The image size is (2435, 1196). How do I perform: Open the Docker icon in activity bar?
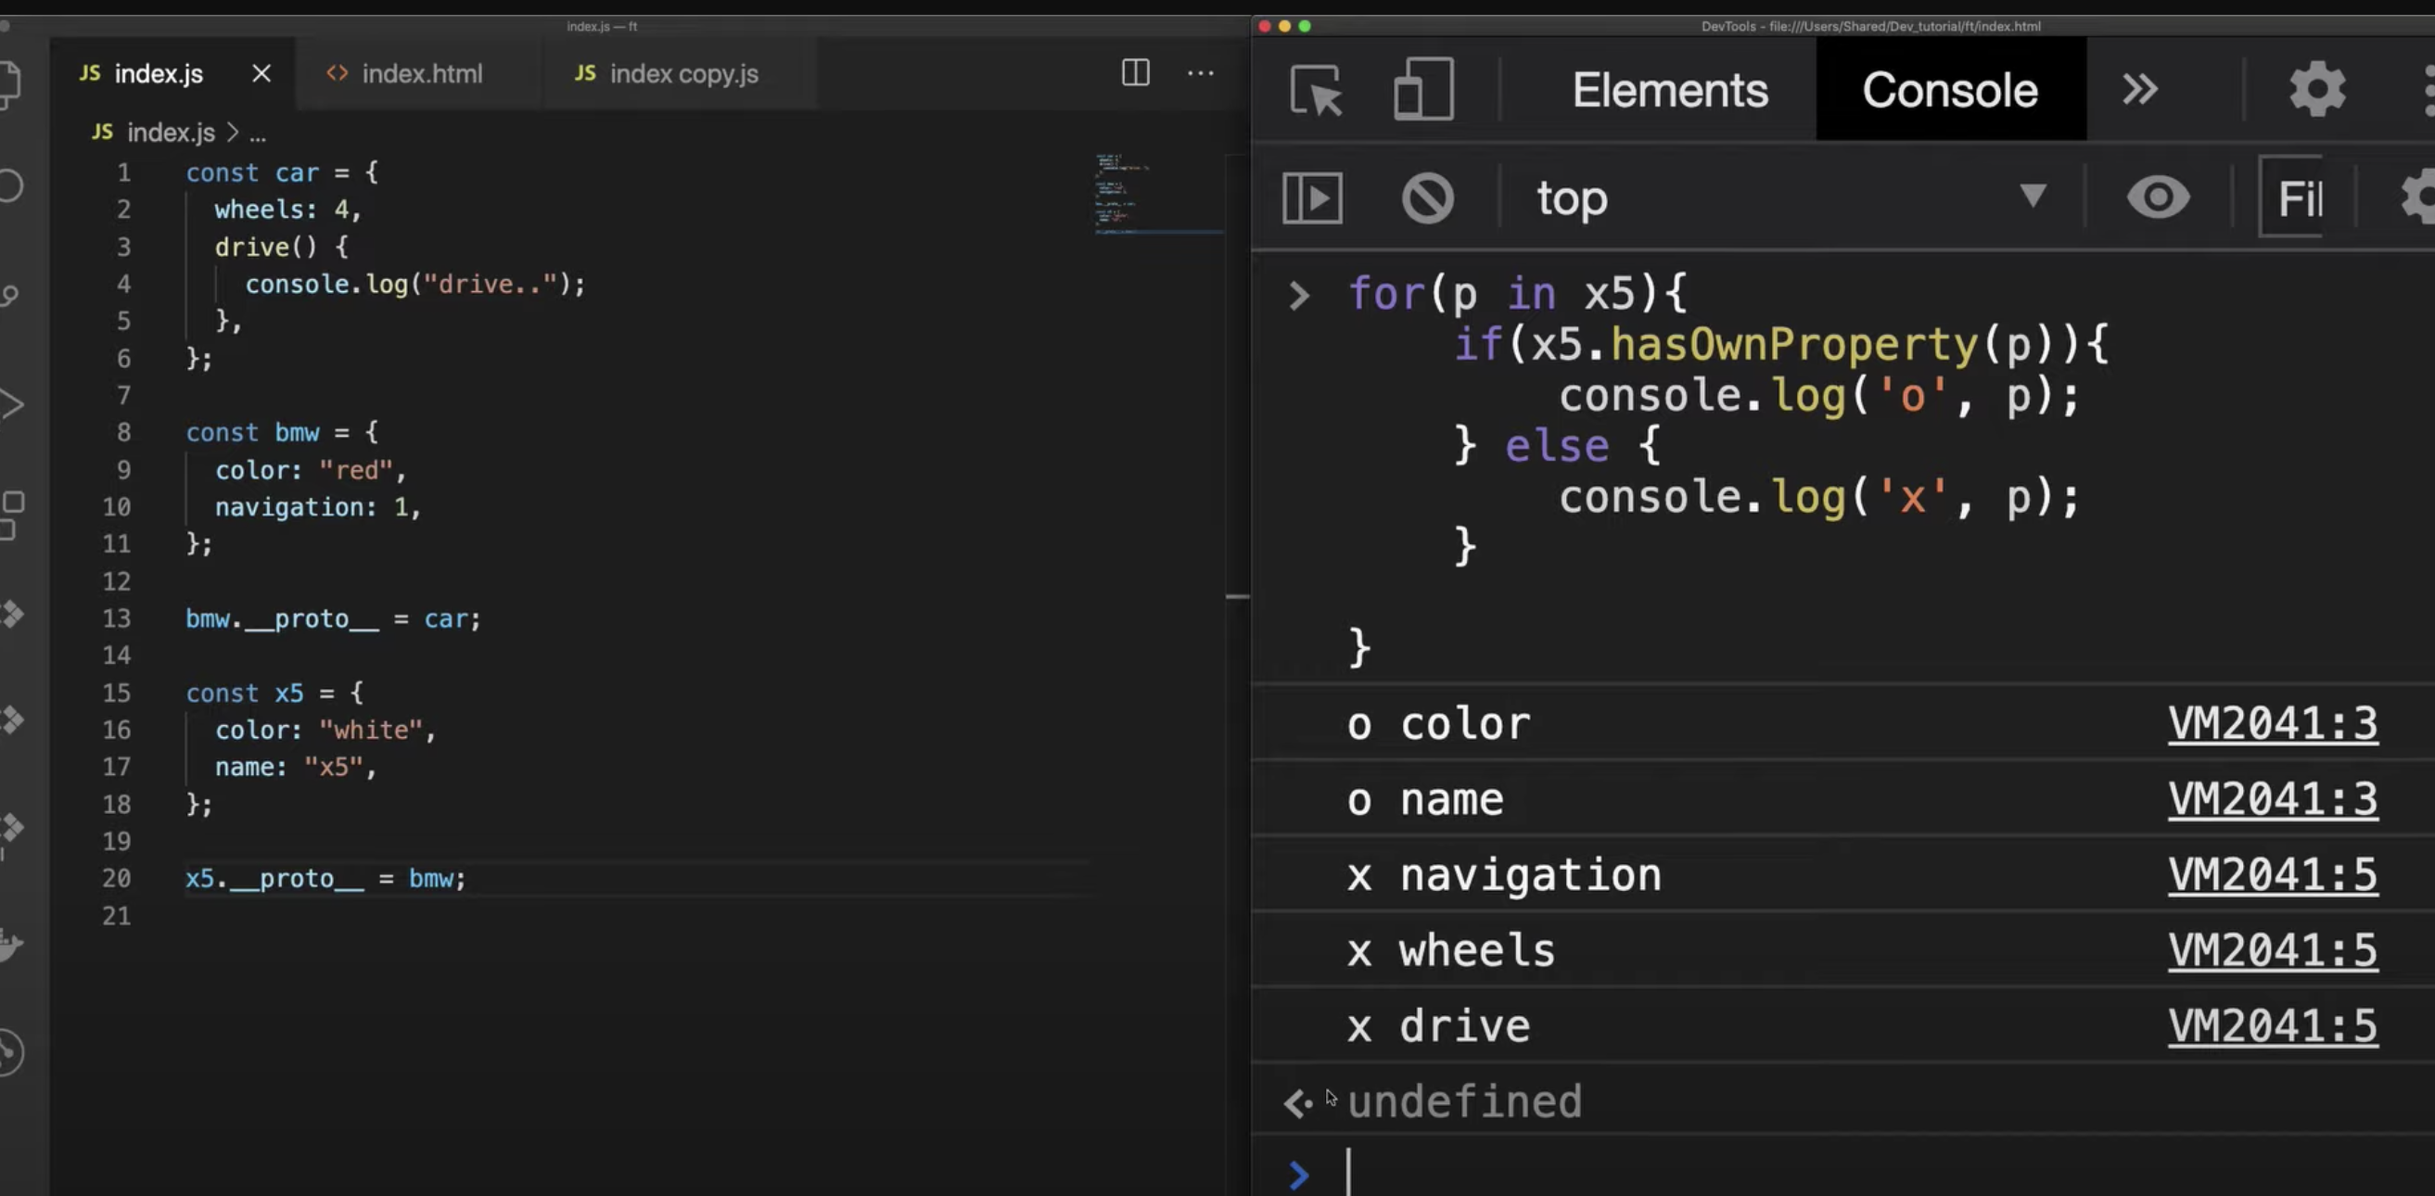(x=9, y=945)
